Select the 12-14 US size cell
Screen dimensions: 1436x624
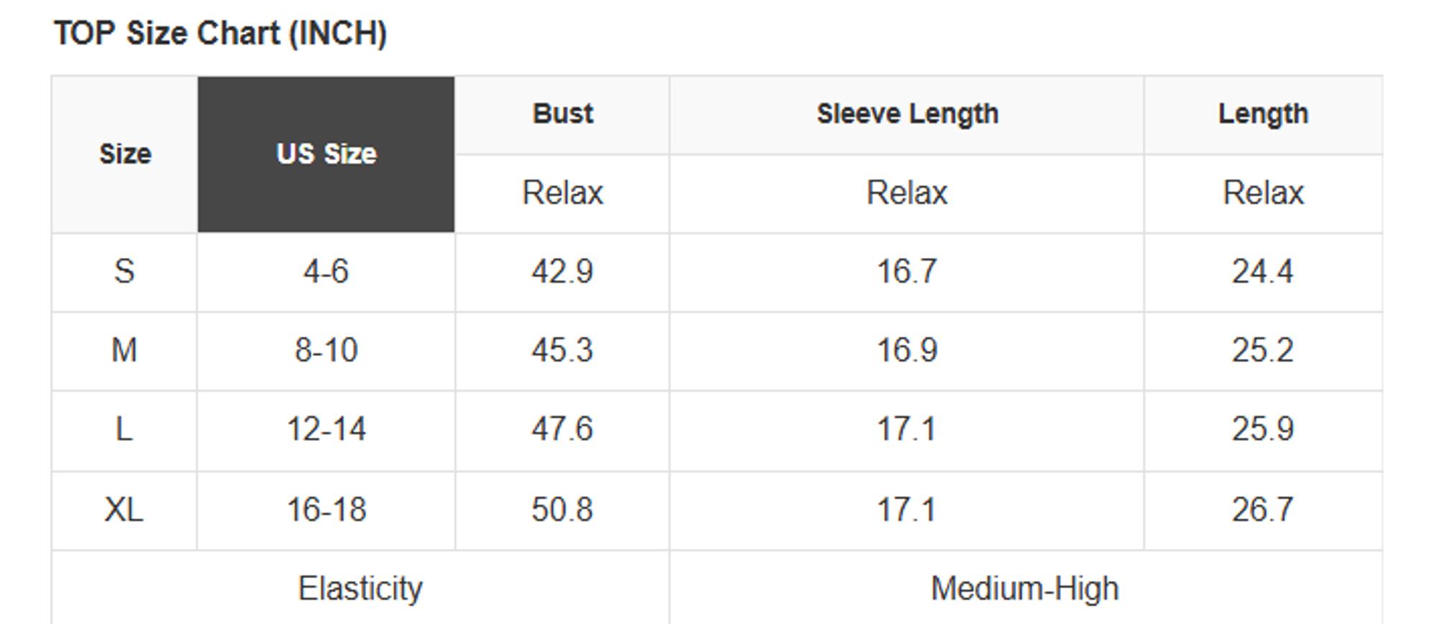point(326,431)
